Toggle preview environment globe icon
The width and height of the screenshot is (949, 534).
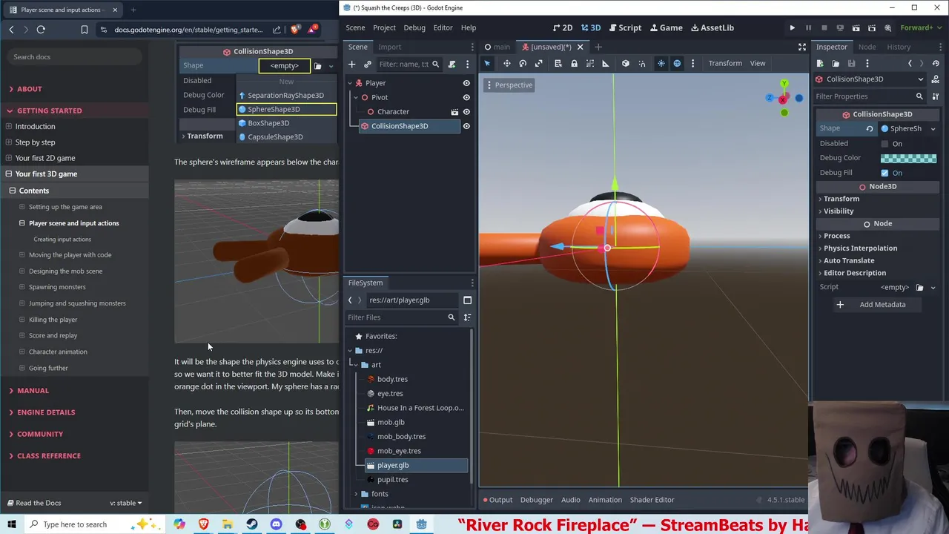[x=677, y=64]
